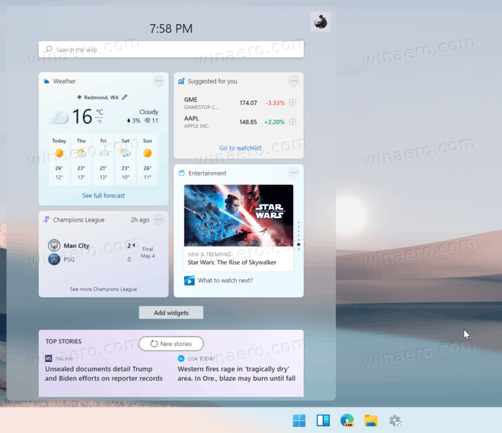The height and width of the screenshot is (433, 502).
Task: Edit the Redmond, WA location
Action: pyautogui.click(x=124, y=97)
